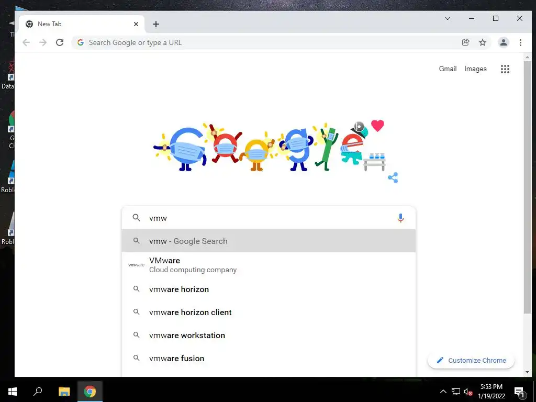Screen dimensions: 536x402
Task: Open the Chrome profile avatar
Action: point(503,42)
